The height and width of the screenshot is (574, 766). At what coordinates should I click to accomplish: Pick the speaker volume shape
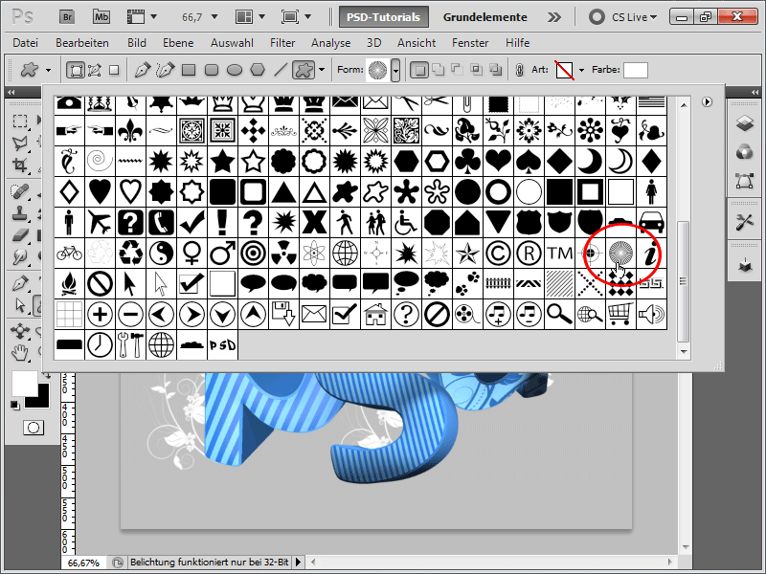(652, 315)
